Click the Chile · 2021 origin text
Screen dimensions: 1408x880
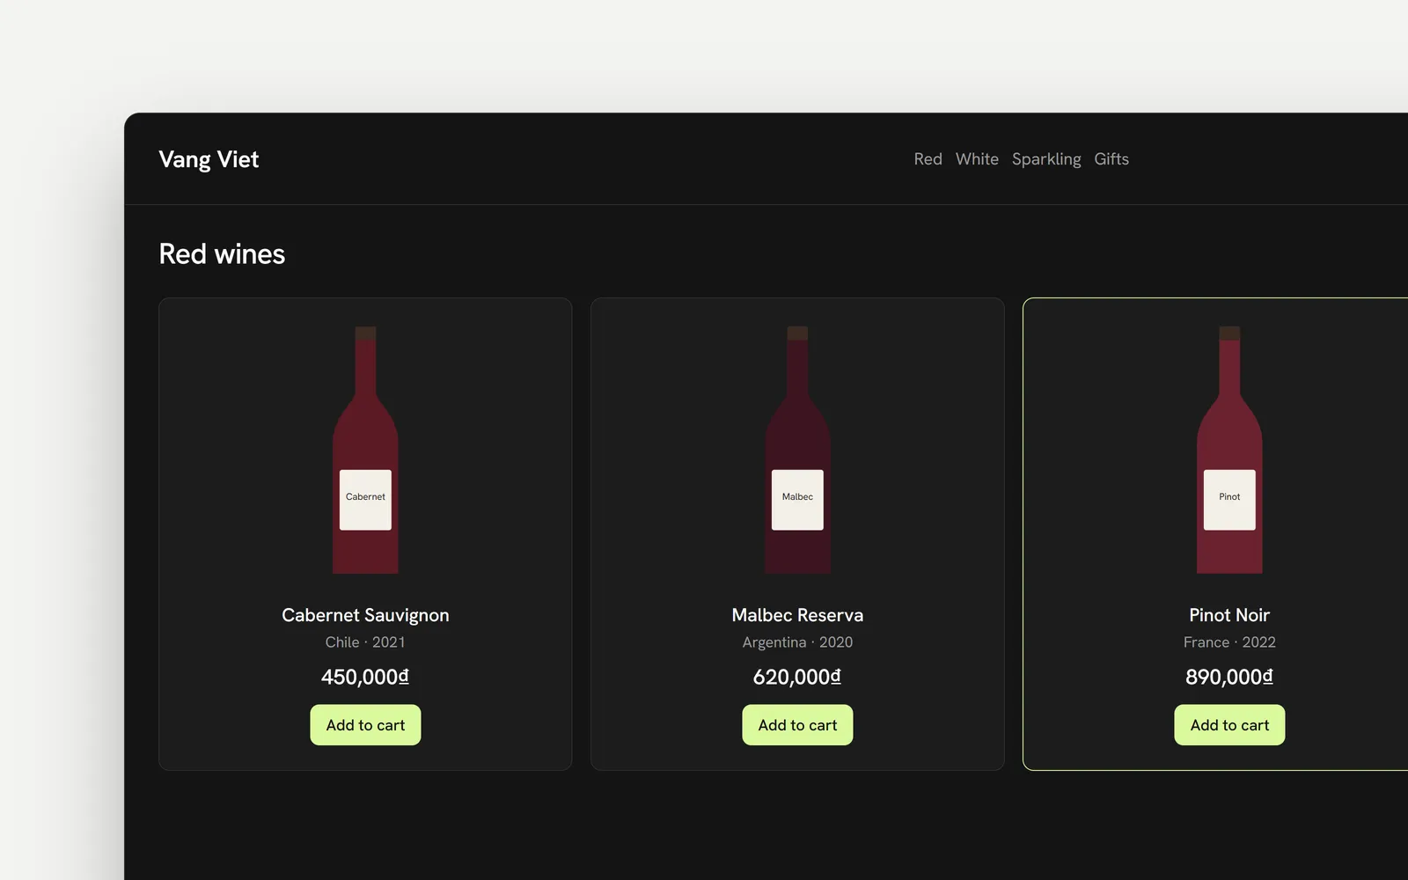pyautogui.click(x=365, y=642)
